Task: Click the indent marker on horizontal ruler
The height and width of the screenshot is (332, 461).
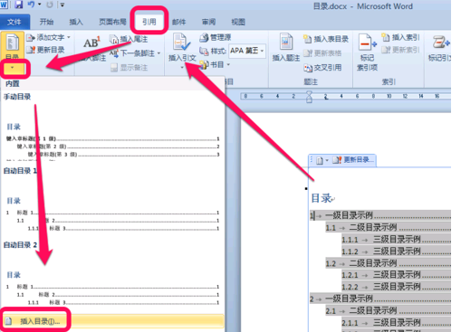Action: pyautogui.click(x=309, y=97)
